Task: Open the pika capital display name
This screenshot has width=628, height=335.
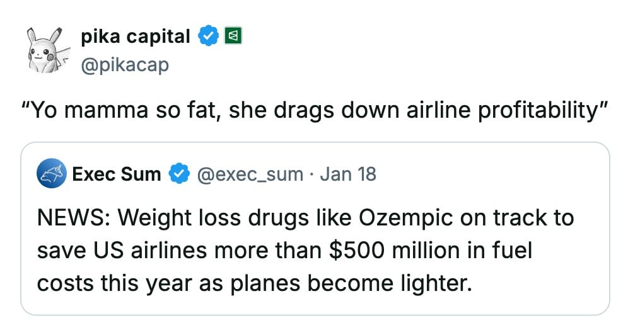Action: [x=135, y=37]
